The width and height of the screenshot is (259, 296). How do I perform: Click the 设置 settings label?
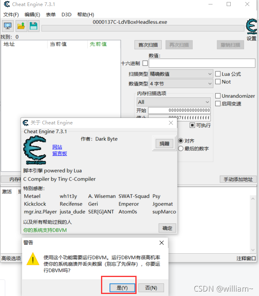pyautogui.click(x=251, y=38)
